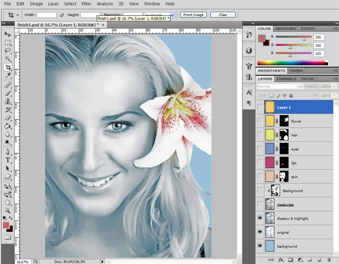Open the Paragraph panel icon
Screen dimensions: 339x264
click(x=249, y=103)
